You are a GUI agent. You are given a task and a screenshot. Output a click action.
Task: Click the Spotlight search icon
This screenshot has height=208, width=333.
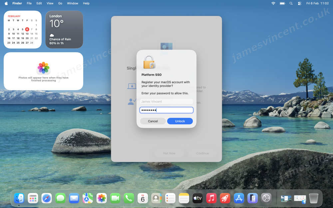(x=291, y=3)
